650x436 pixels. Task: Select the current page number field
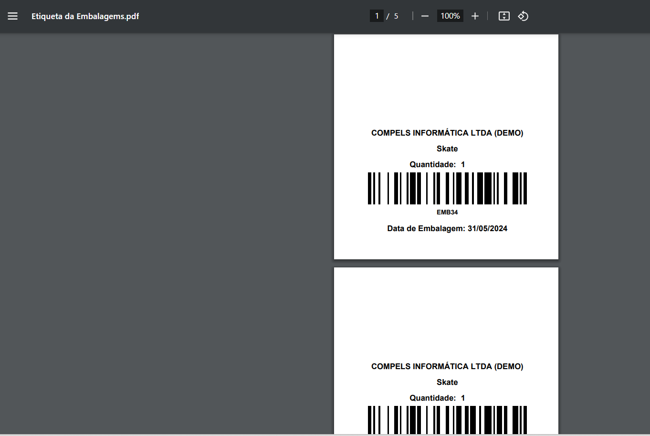(x=377, y=16)
